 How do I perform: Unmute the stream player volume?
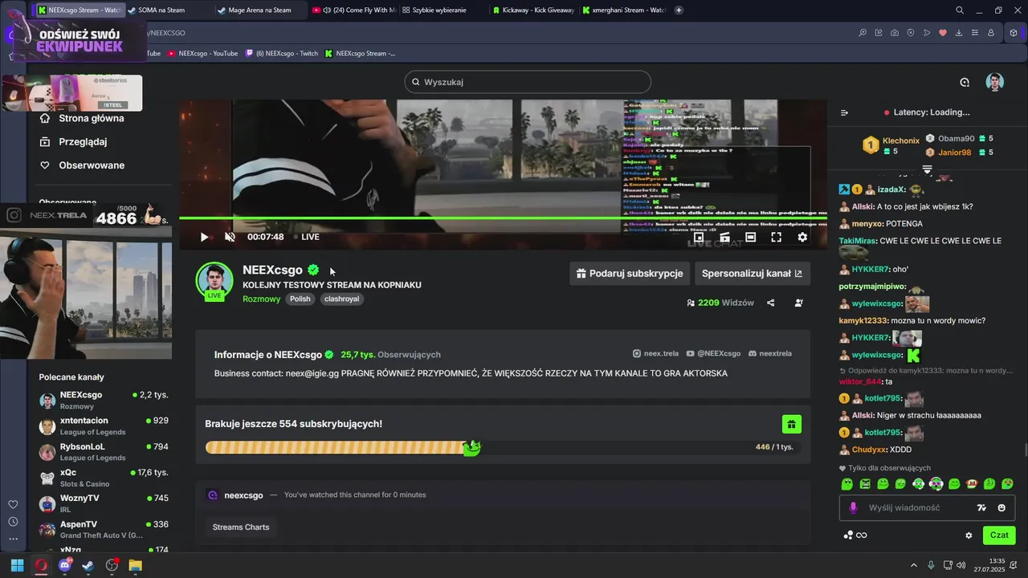230,237
